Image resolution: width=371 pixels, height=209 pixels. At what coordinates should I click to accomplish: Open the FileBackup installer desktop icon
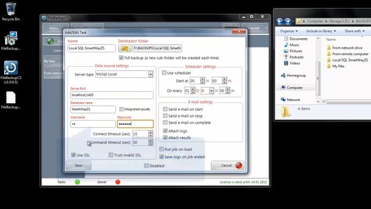[x=10, y=41]
